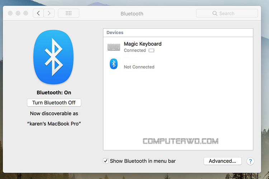Click the "karen's MacBook Pro" name text
Image resolution: width=269 pixels, height=179 pixels.
coord(54,124)
